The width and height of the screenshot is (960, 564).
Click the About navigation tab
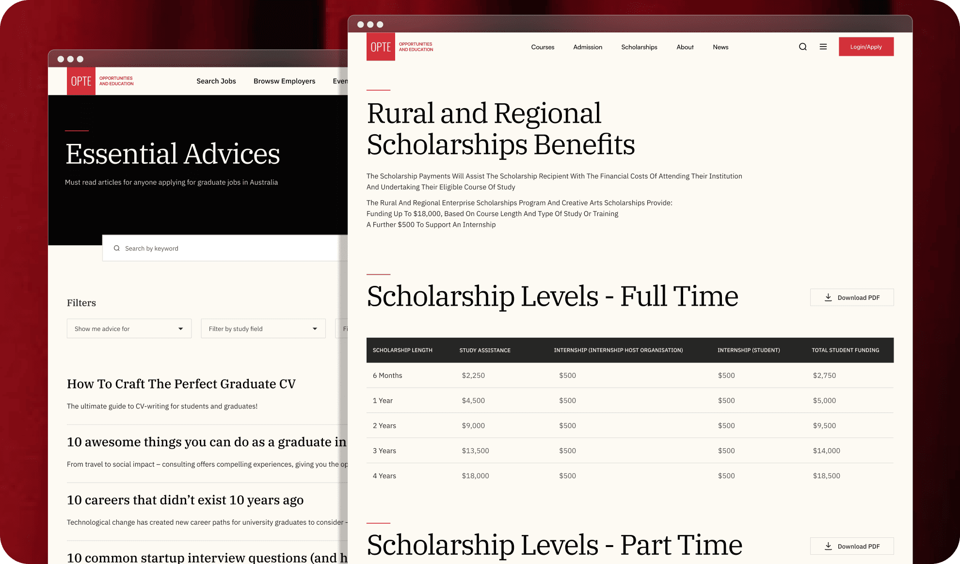[685, 47]
